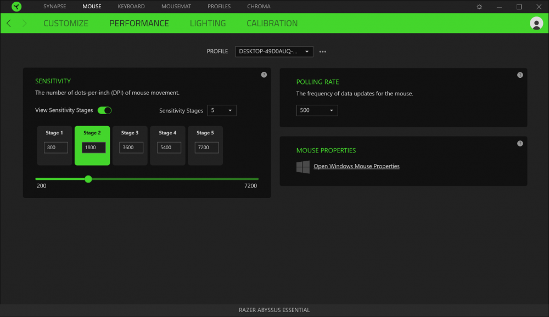This screenshot has width=549, height=317.
Task: Close the Razer Synapse window
Action: click(x=539, y=7)
